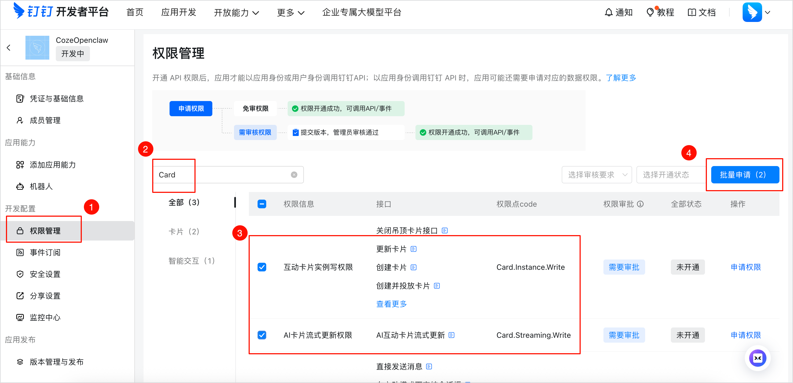Open 凭证与基础信息 settings
793x383 pixels.
(x=56, y=98)
